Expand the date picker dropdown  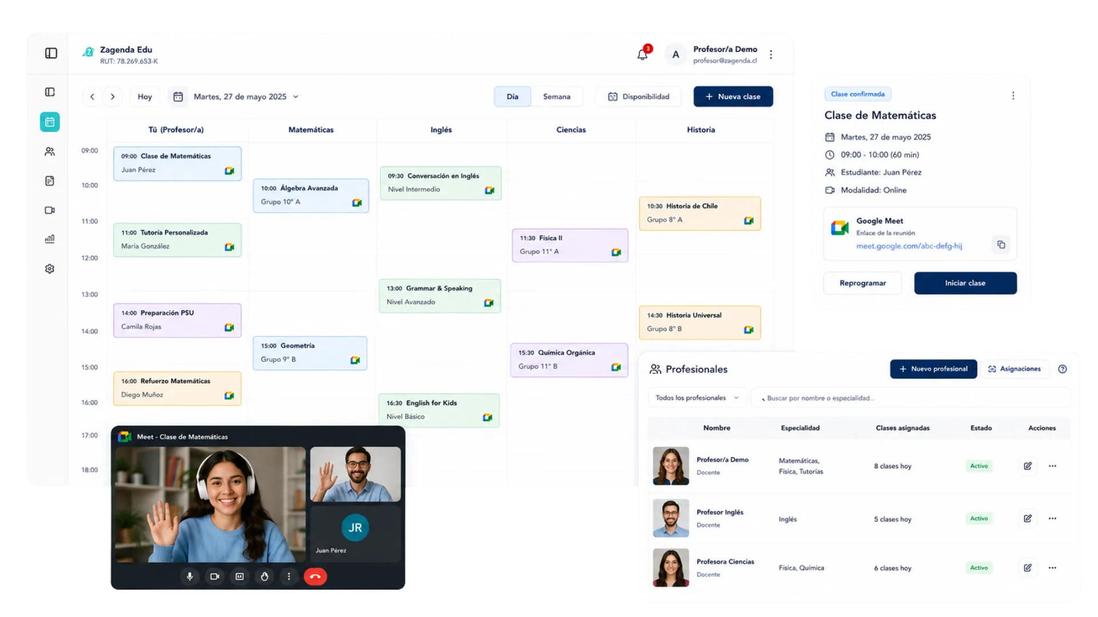296,97
